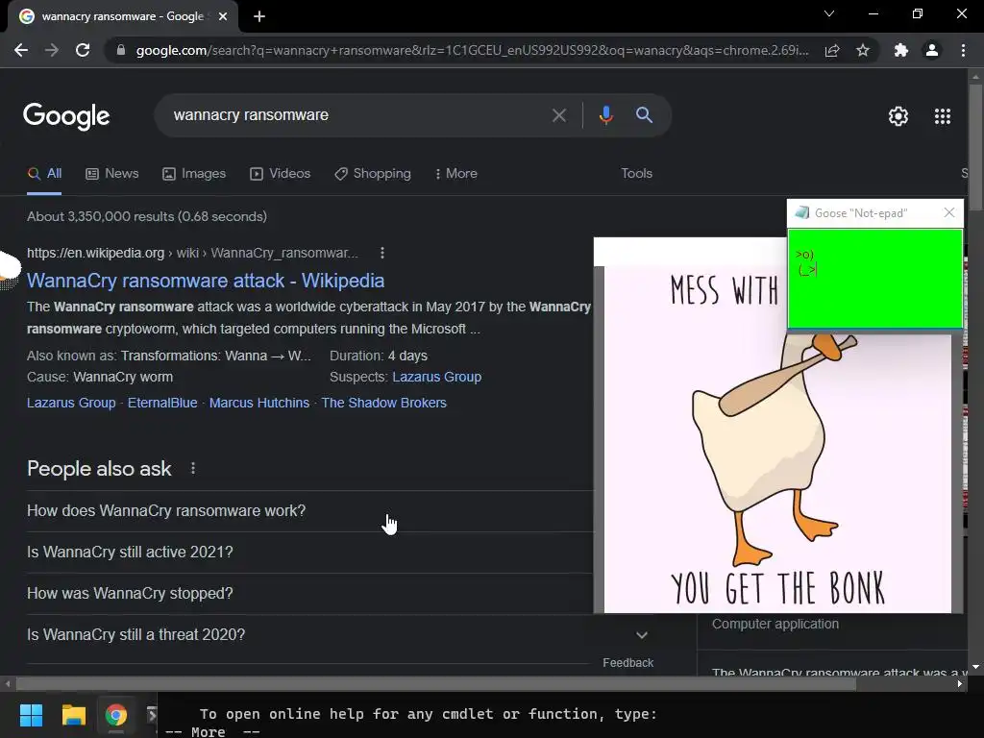Reload the current page
This screenshot has height=738, width=984.
coord(83,50)
